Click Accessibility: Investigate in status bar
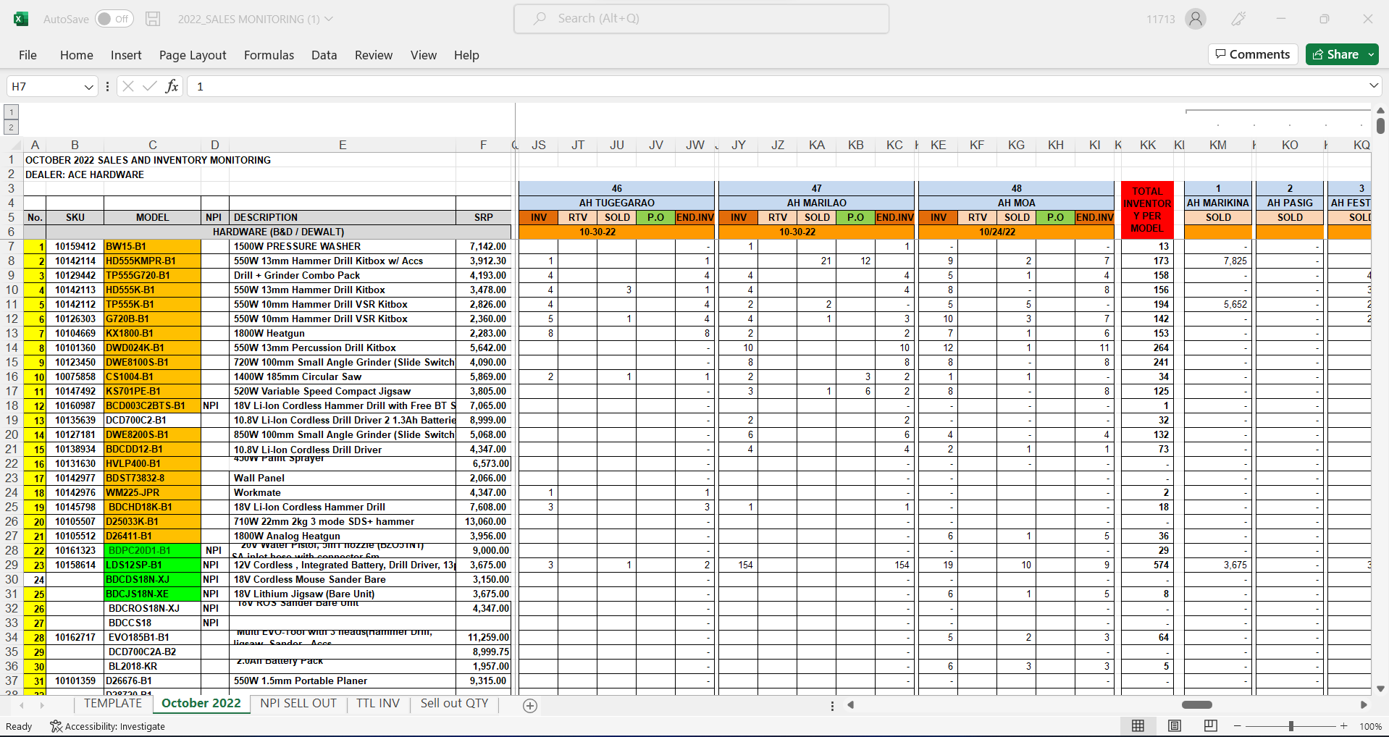Viewport: 1389px width, 737px height. coord(108,726)
